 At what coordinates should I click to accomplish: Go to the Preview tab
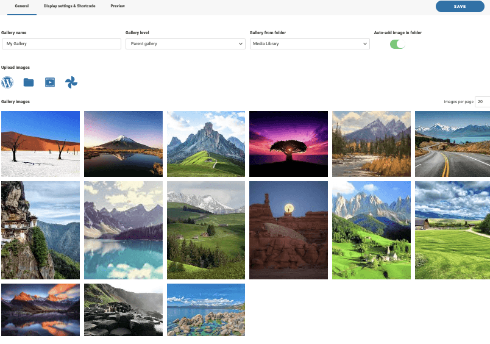(x=118, y=6)
